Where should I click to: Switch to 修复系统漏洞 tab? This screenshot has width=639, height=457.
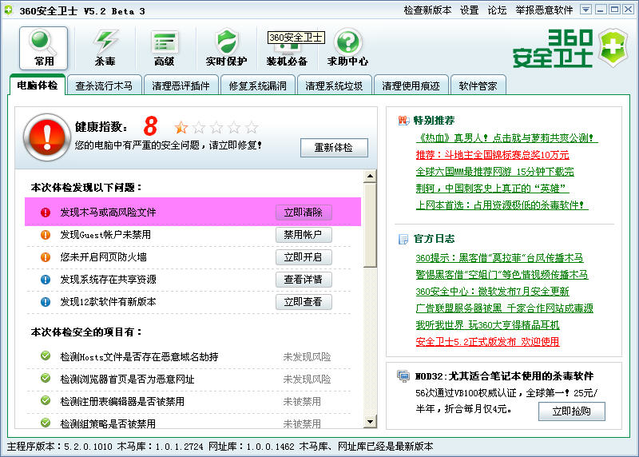[257, 85]
